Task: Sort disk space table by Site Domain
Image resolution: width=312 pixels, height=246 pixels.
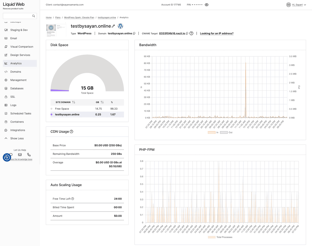Action: pyautogui.click(x=74, y=102)
